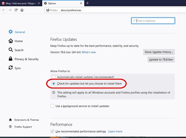Image resolution: width=186 pixels, height=138 pixels.
Task: Click the General gear icon
Action: tap(11, 32)
